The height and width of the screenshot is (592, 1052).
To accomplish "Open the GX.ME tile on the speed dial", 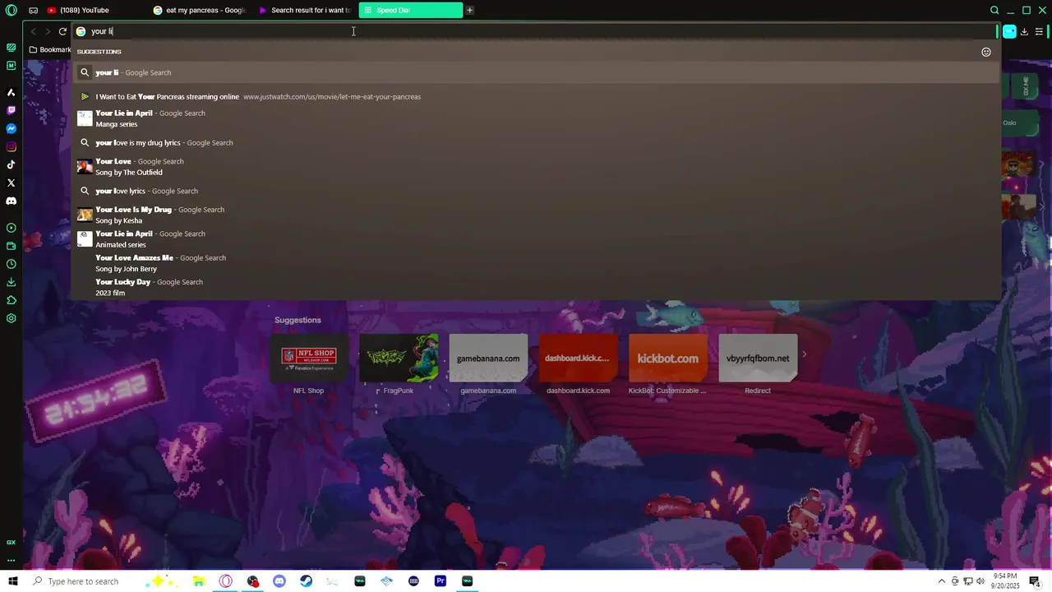I will 1026,86.
